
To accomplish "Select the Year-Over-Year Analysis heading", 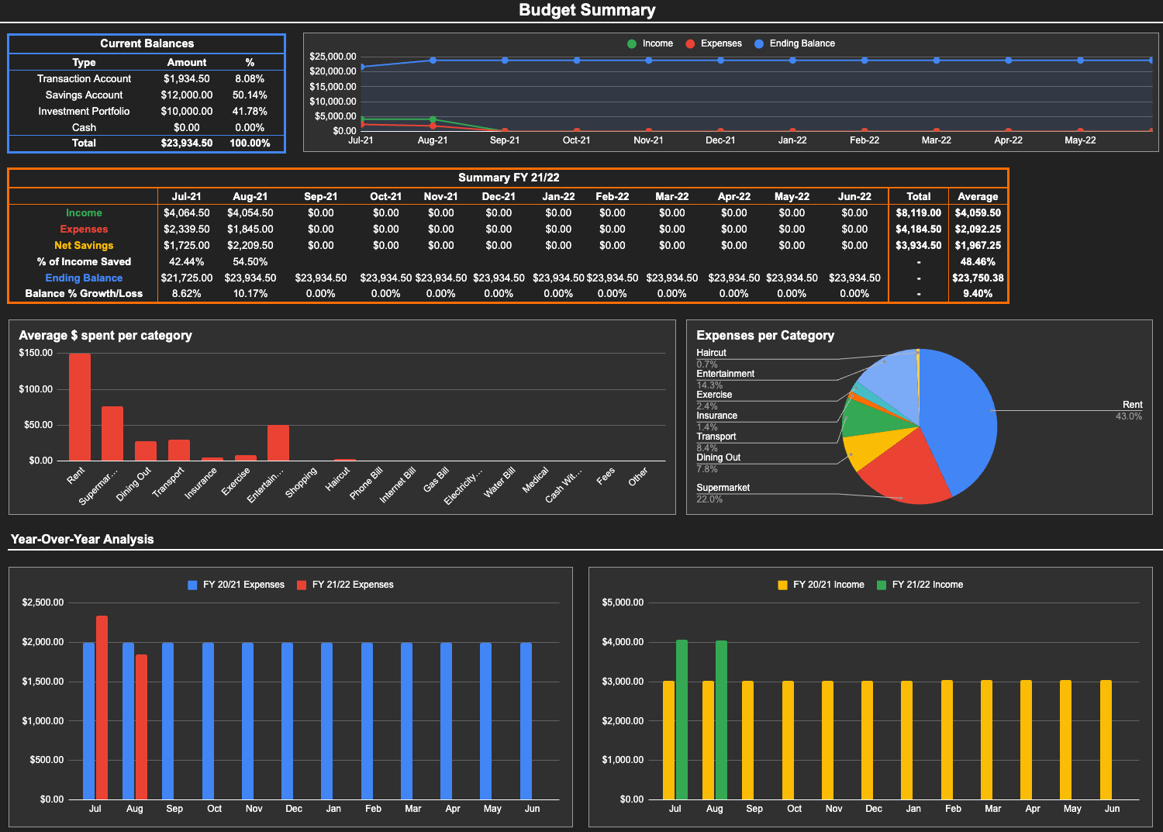I will click(x=82, y=540).
